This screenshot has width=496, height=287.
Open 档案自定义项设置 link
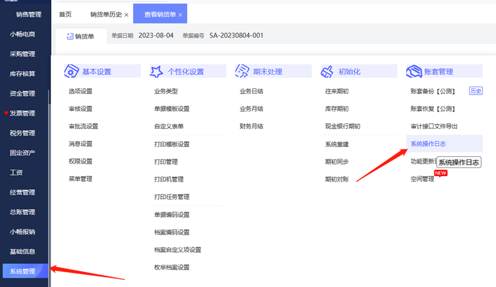(x=178, y=250)
